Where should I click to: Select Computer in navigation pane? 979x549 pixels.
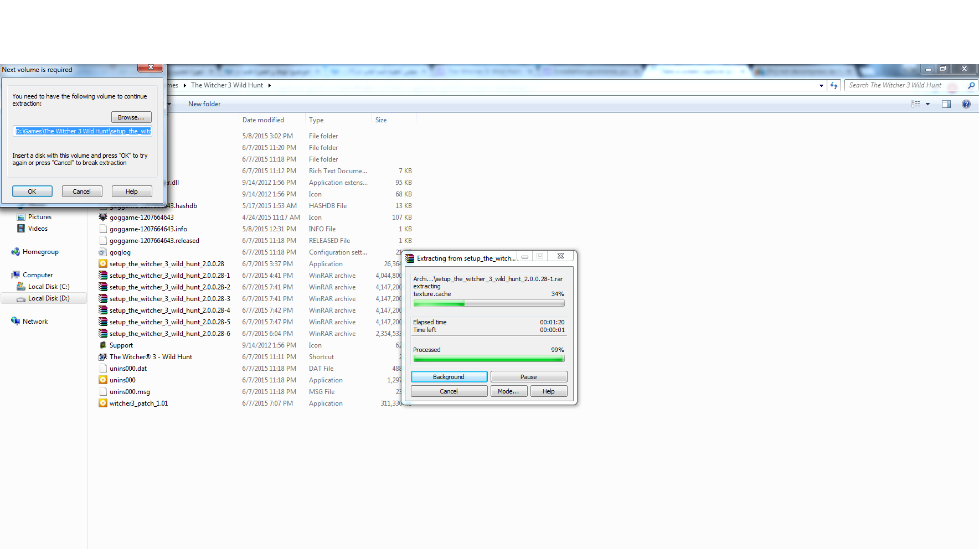click(38, 275)
